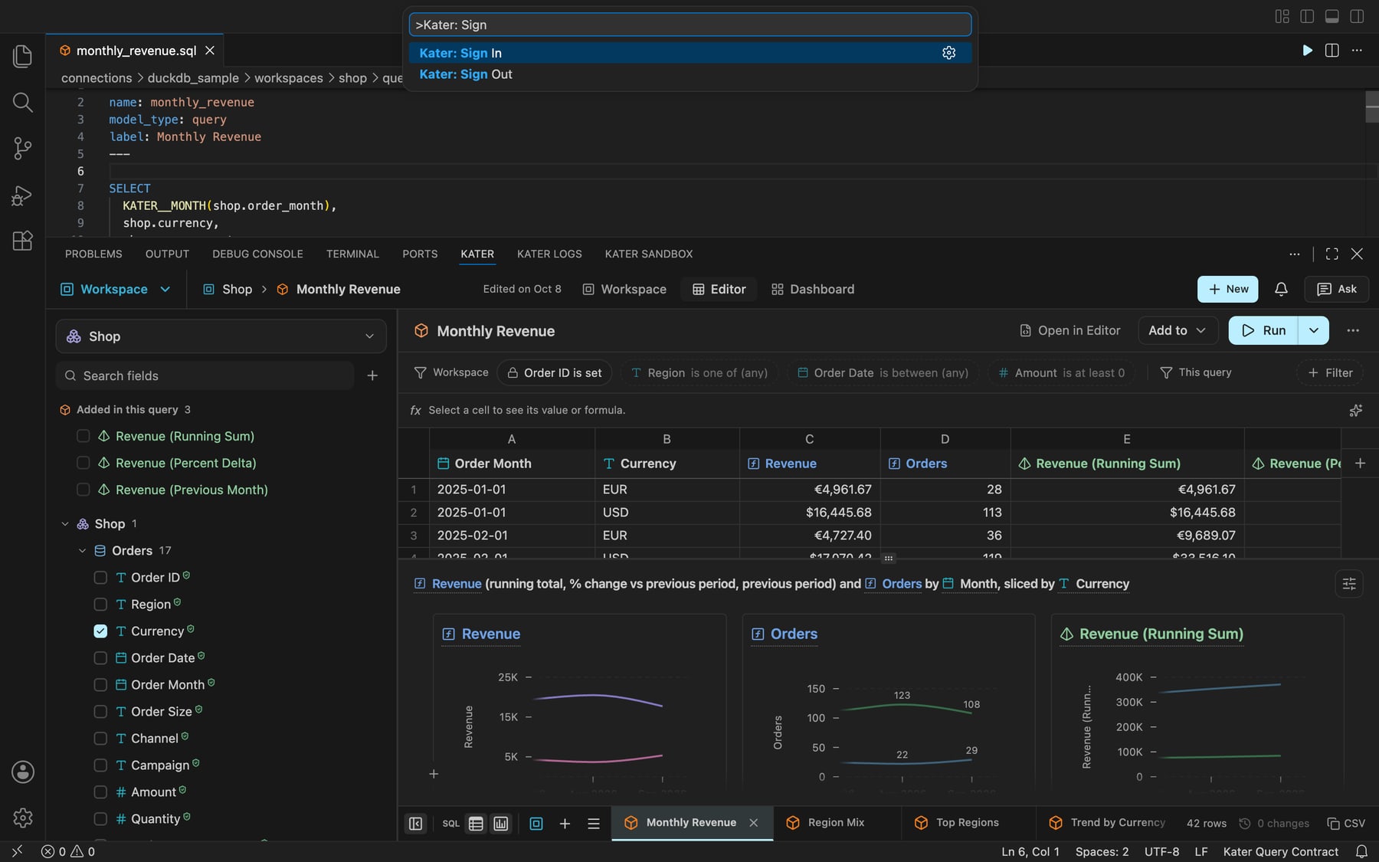Image resolution: width=1379 pixels, height=862 pixels.
Task: Click the gear icon beside Kater: Sign In
Action: [x=948, y=53]
